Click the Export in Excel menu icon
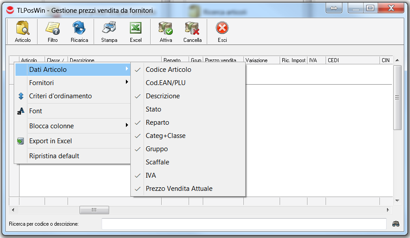The width and height of the screenshot is (410, 238). pyautogui.click(x=21, y=141)
